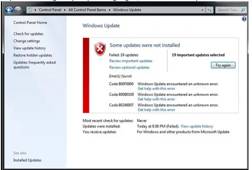Expand arrow before Control Panel breadcrumb
The height and width of the screenshot is (170, 252).
coord(35,10)
